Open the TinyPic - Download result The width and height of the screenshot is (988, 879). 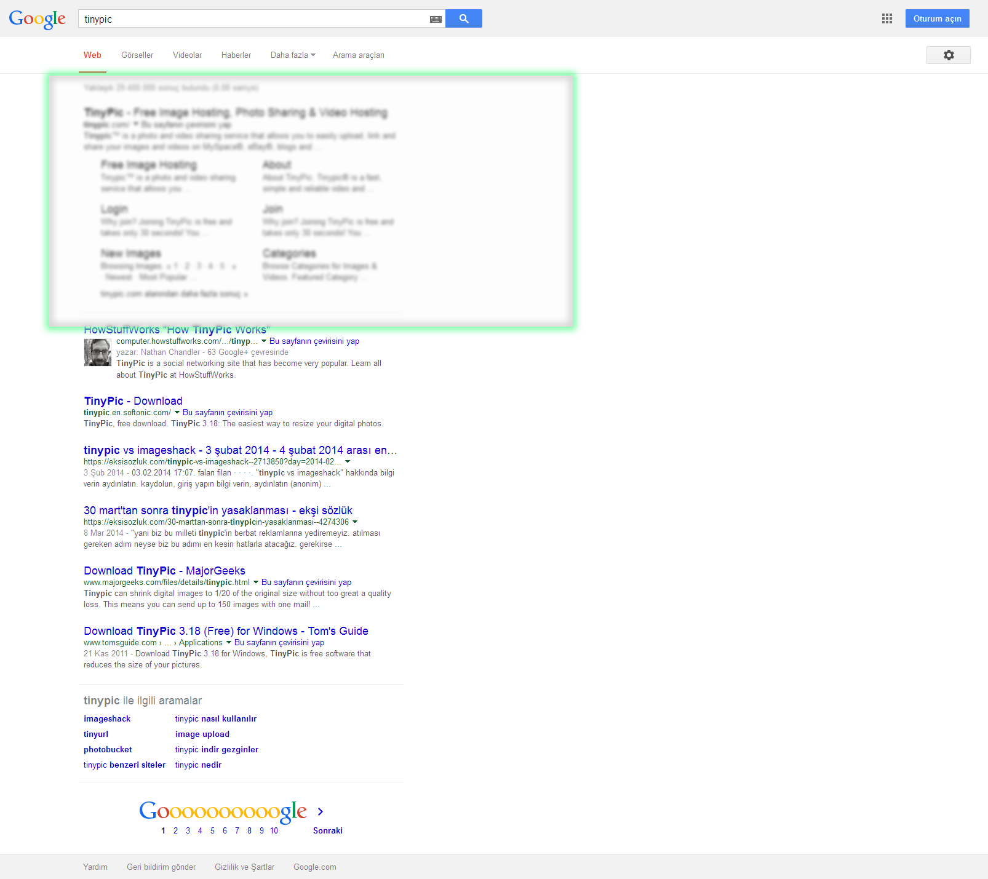133,401
